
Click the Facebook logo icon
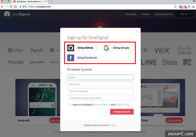pos(71,58)
